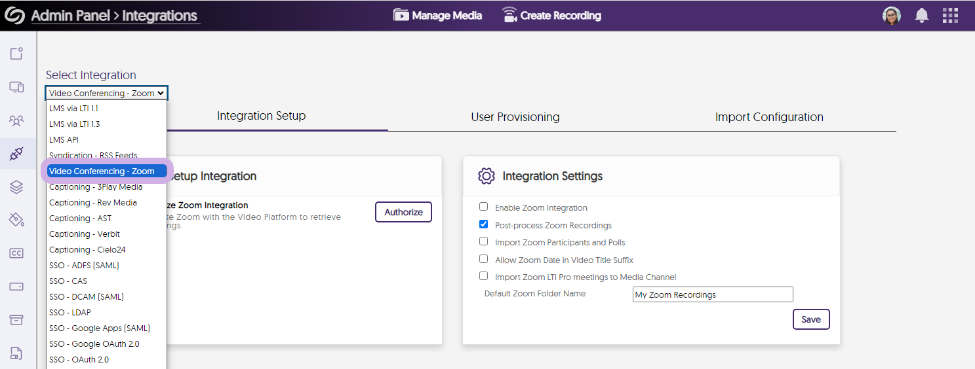
Task: Choose SSO - CAS option
Action: [106, 281]
